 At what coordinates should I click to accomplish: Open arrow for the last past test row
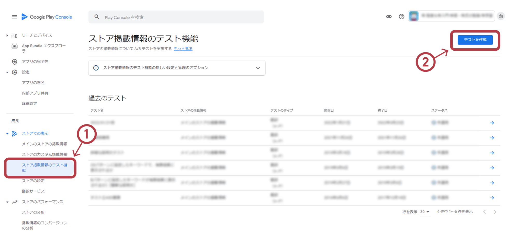click(491, 198)
